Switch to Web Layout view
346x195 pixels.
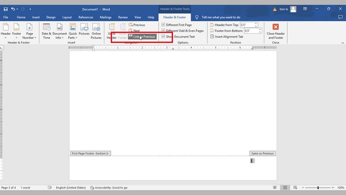click(295, 188)
